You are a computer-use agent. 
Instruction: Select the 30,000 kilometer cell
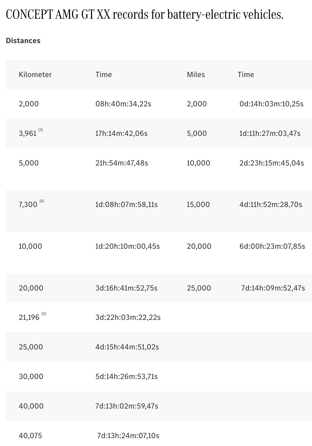[31, 377]
